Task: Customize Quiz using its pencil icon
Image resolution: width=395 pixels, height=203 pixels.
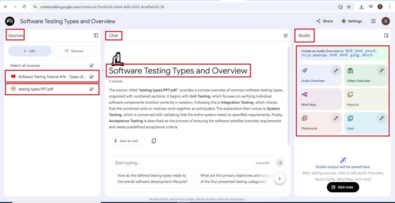Action: pyautogui.click(x=381, y=118)
